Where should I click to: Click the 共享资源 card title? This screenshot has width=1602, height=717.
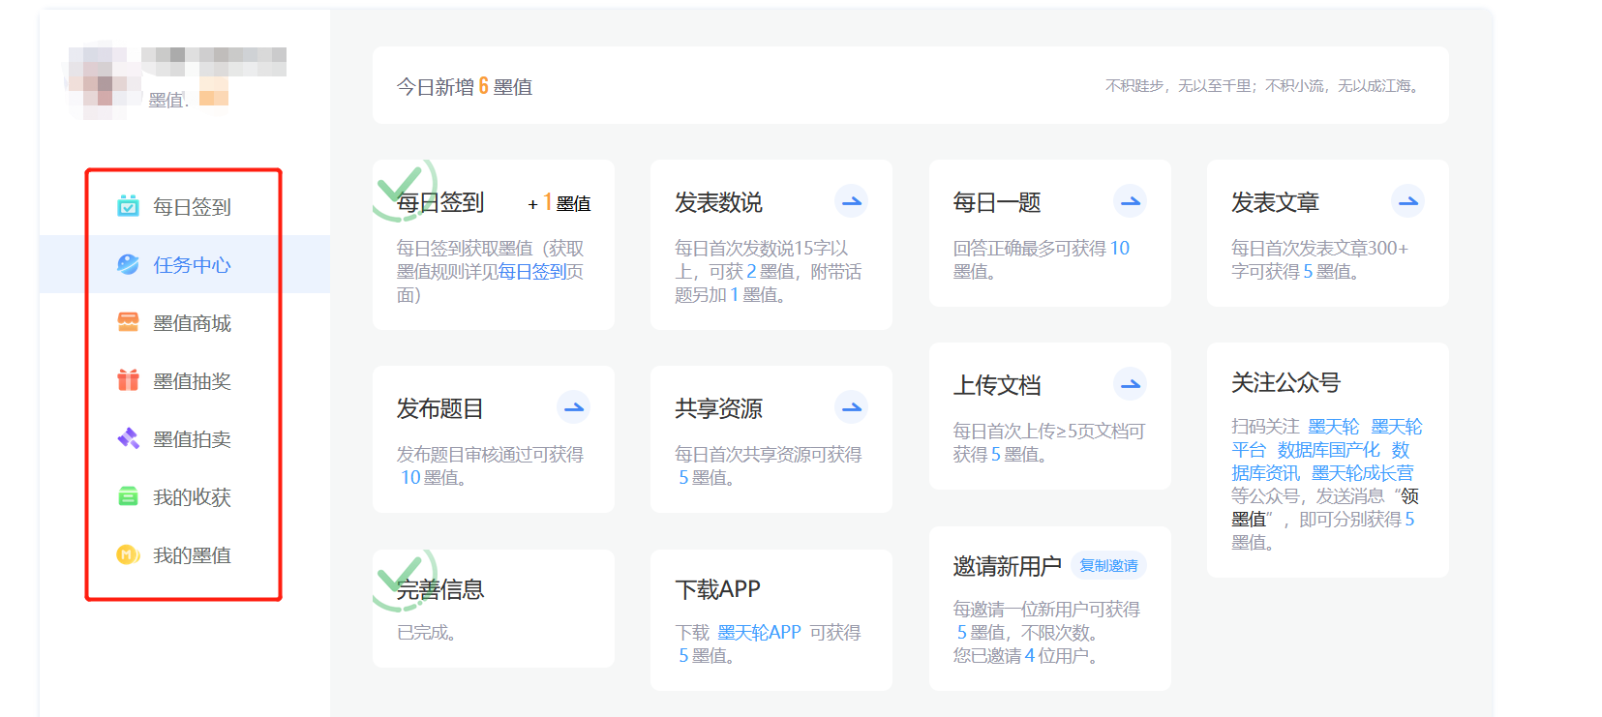(718, 408)
